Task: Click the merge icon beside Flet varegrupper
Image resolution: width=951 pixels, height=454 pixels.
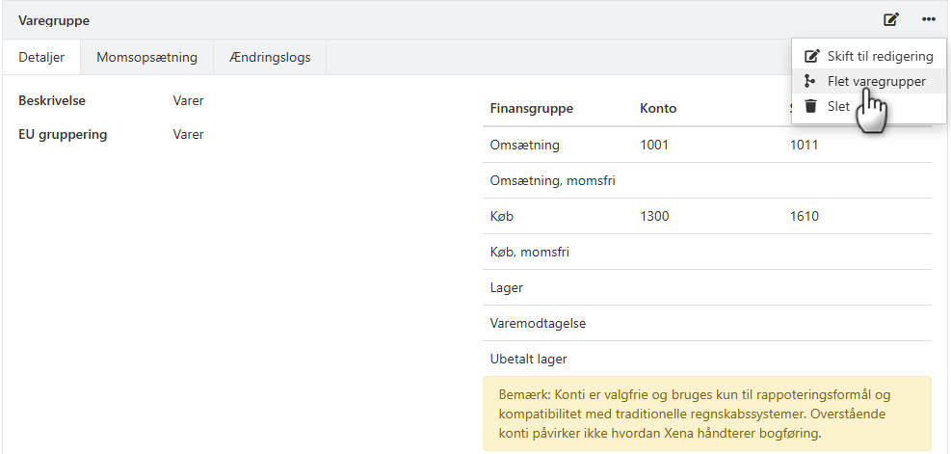Action: [x=811, y=81]
